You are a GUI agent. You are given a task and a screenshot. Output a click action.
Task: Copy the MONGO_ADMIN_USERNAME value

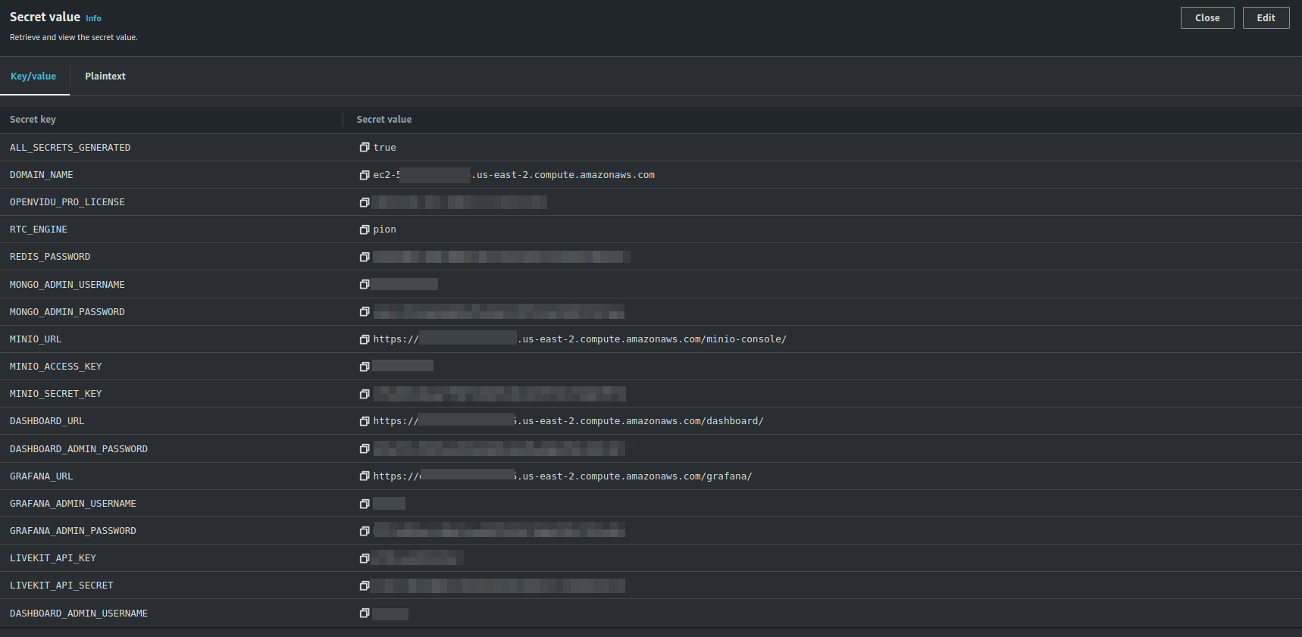365,285
